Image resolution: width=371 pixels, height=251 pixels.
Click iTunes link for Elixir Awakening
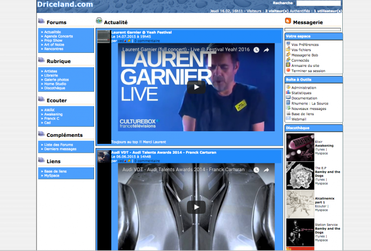pos(320,149)
